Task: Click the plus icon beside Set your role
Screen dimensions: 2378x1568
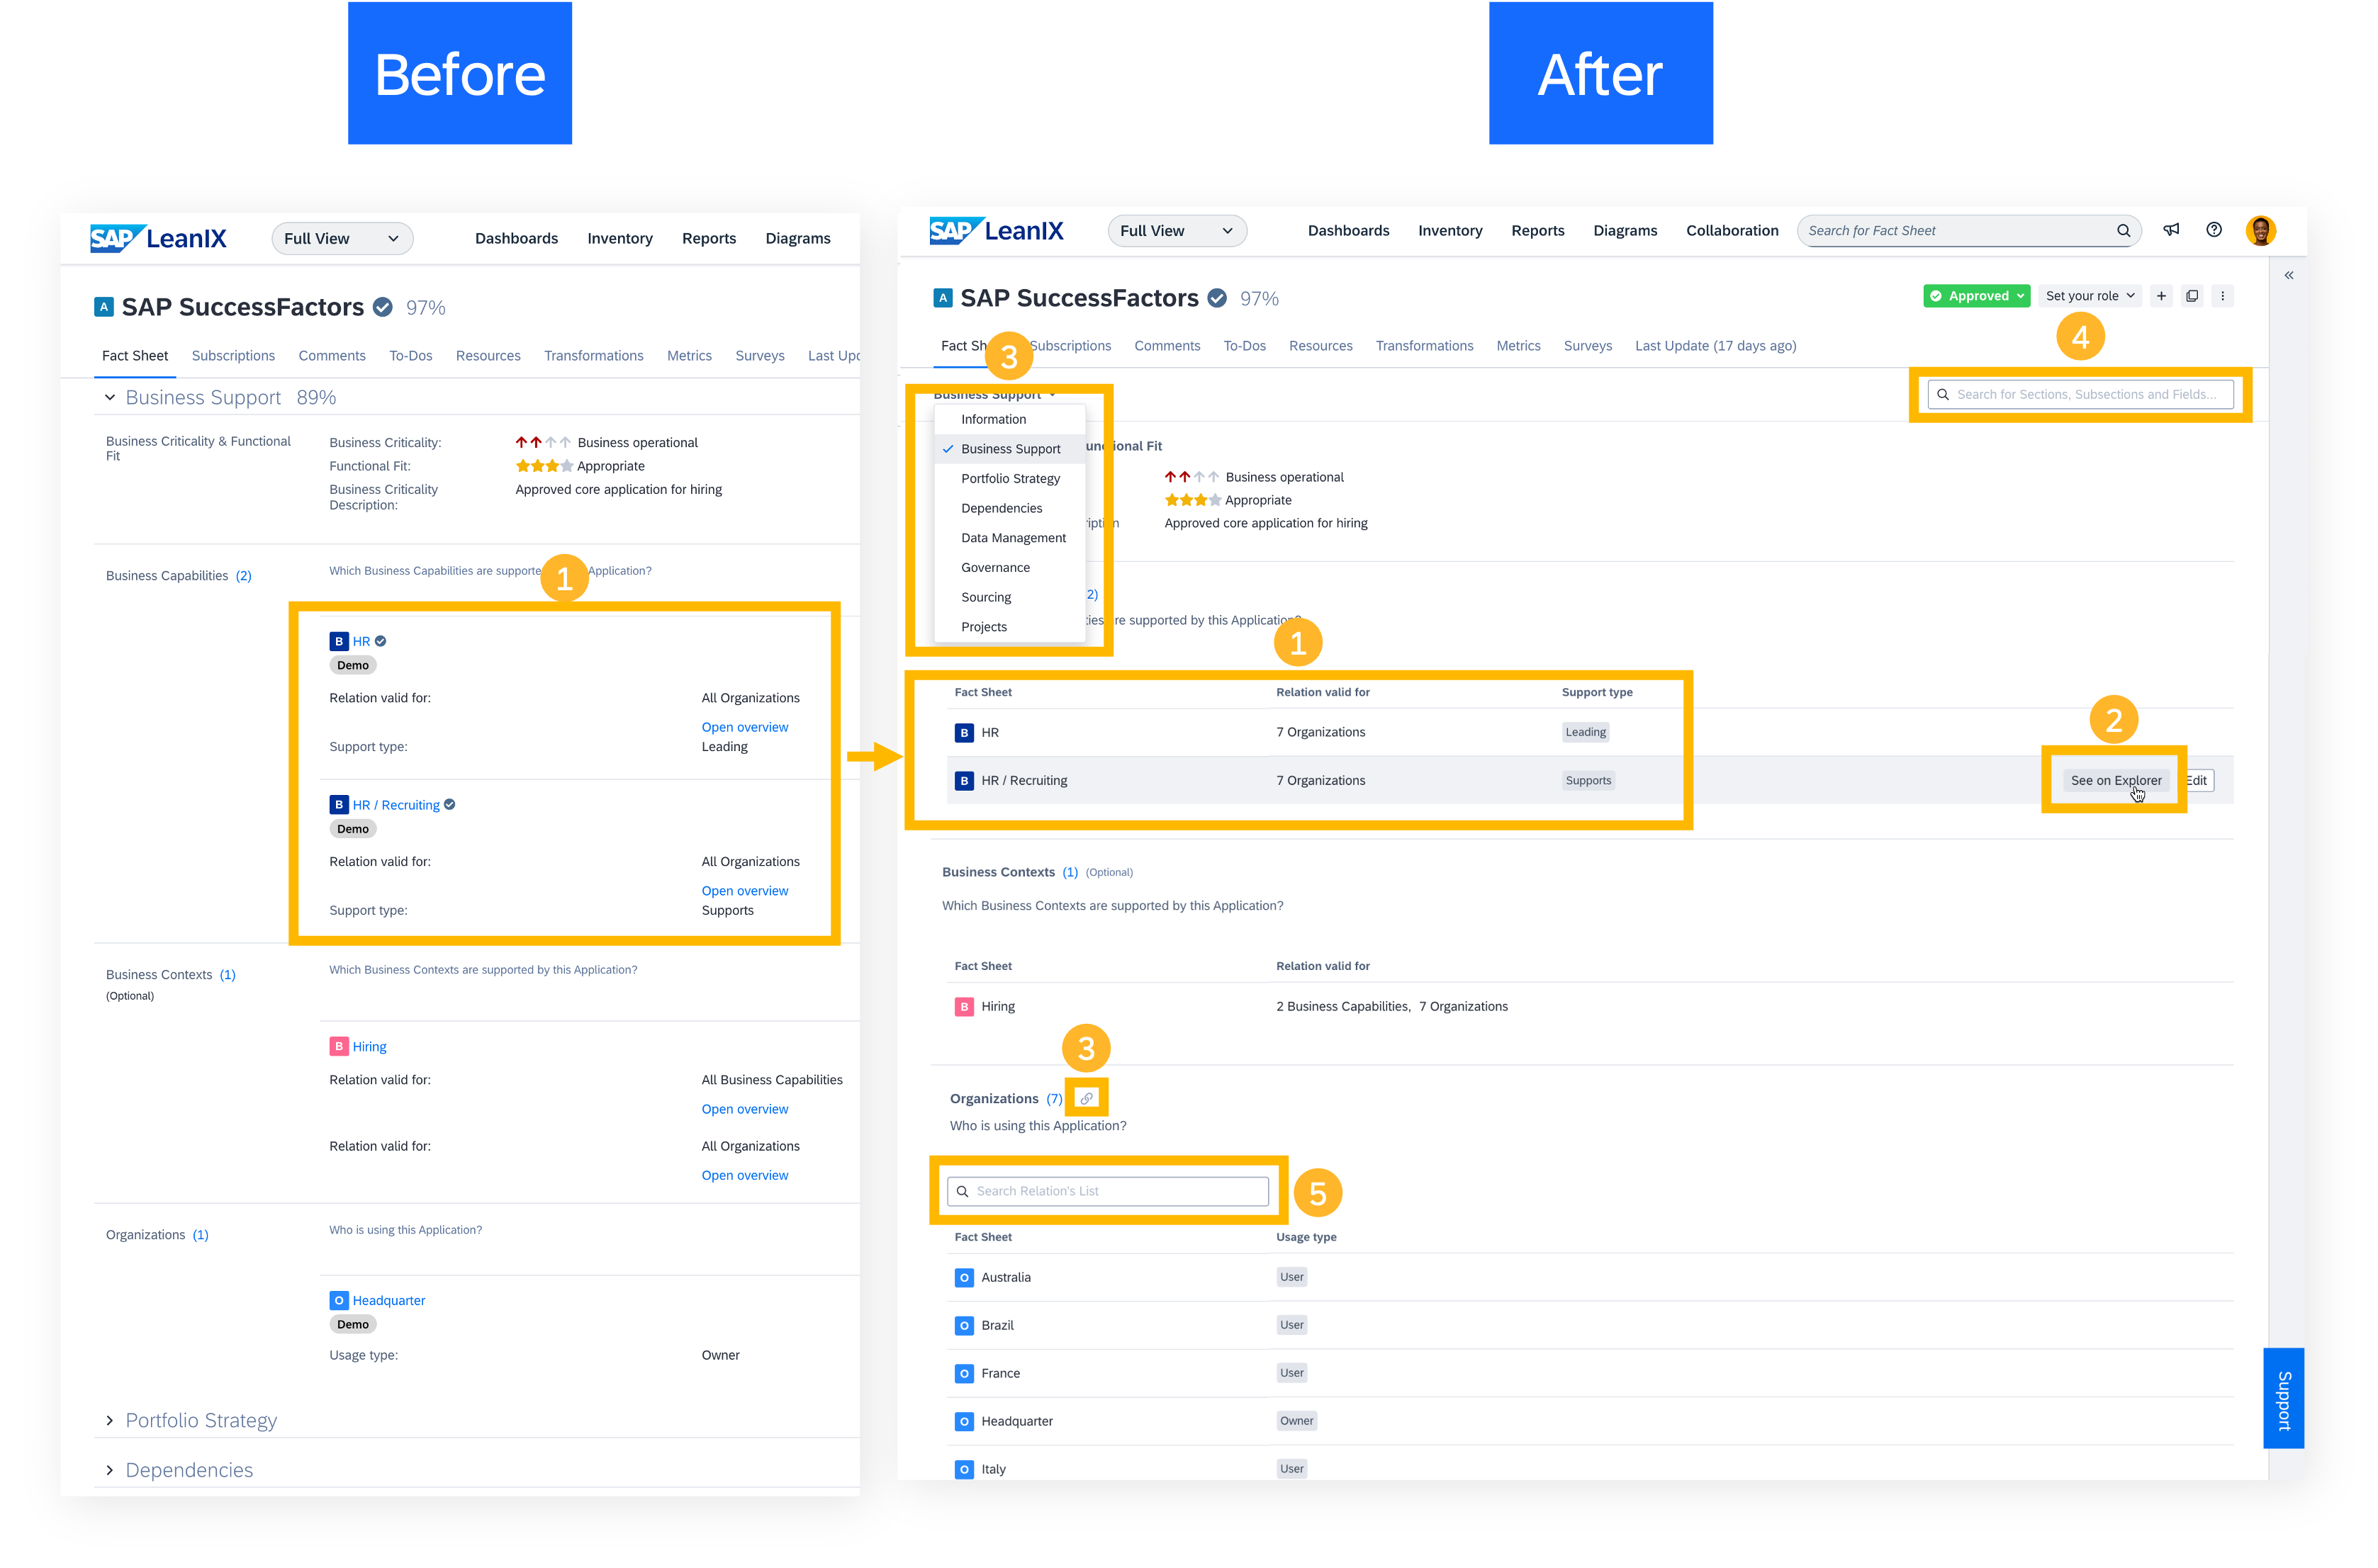Action: (2161, 296)
